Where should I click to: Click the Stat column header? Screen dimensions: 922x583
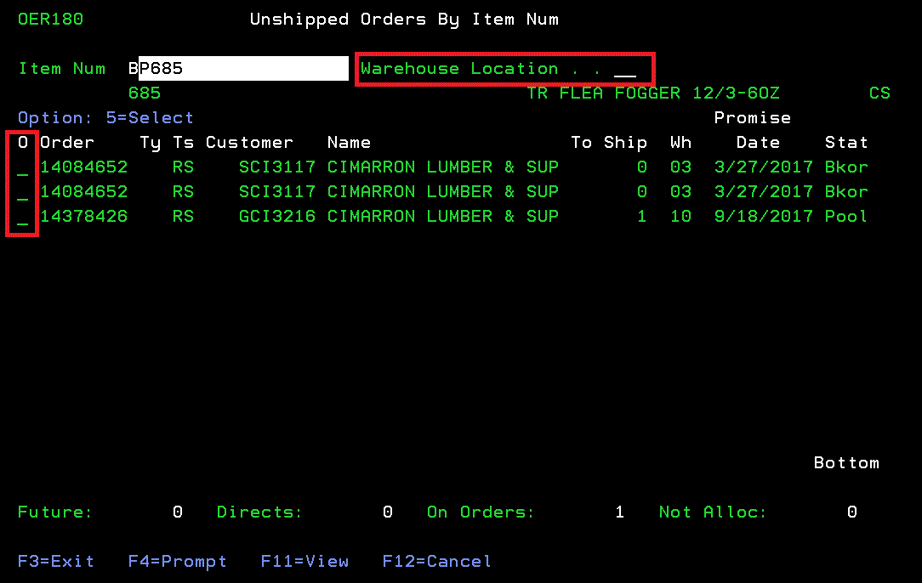(845, 143)
